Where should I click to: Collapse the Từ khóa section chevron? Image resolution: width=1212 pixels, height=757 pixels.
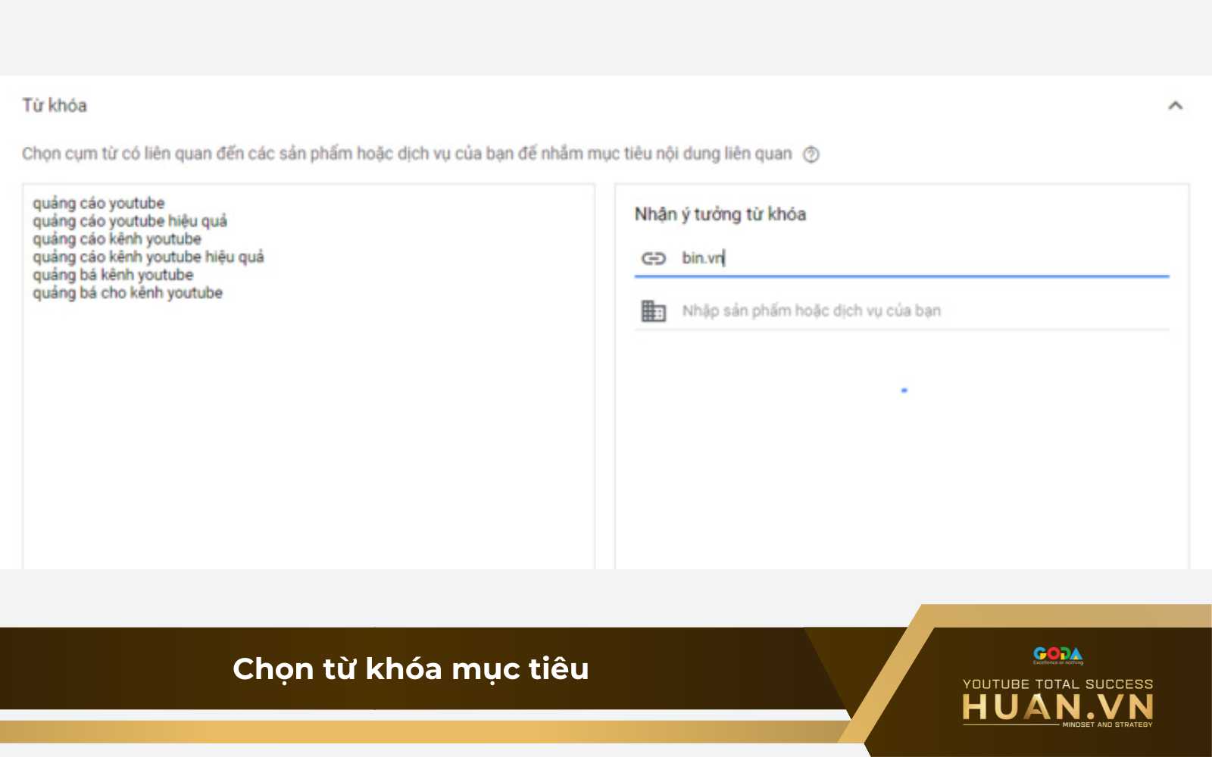click(x=1175, y=106)
